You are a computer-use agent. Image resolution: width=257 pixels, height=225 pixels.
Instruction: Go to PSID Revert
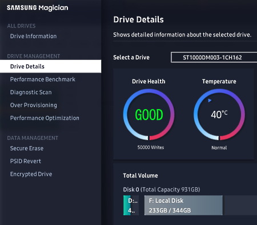[x=26, y=161]
